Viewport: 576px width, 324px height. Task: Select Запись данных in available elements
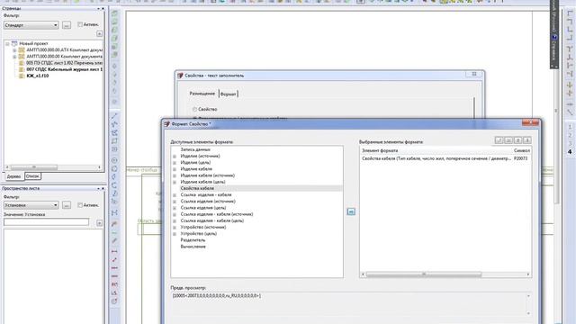pyautogui.click(x=195, y=149)
